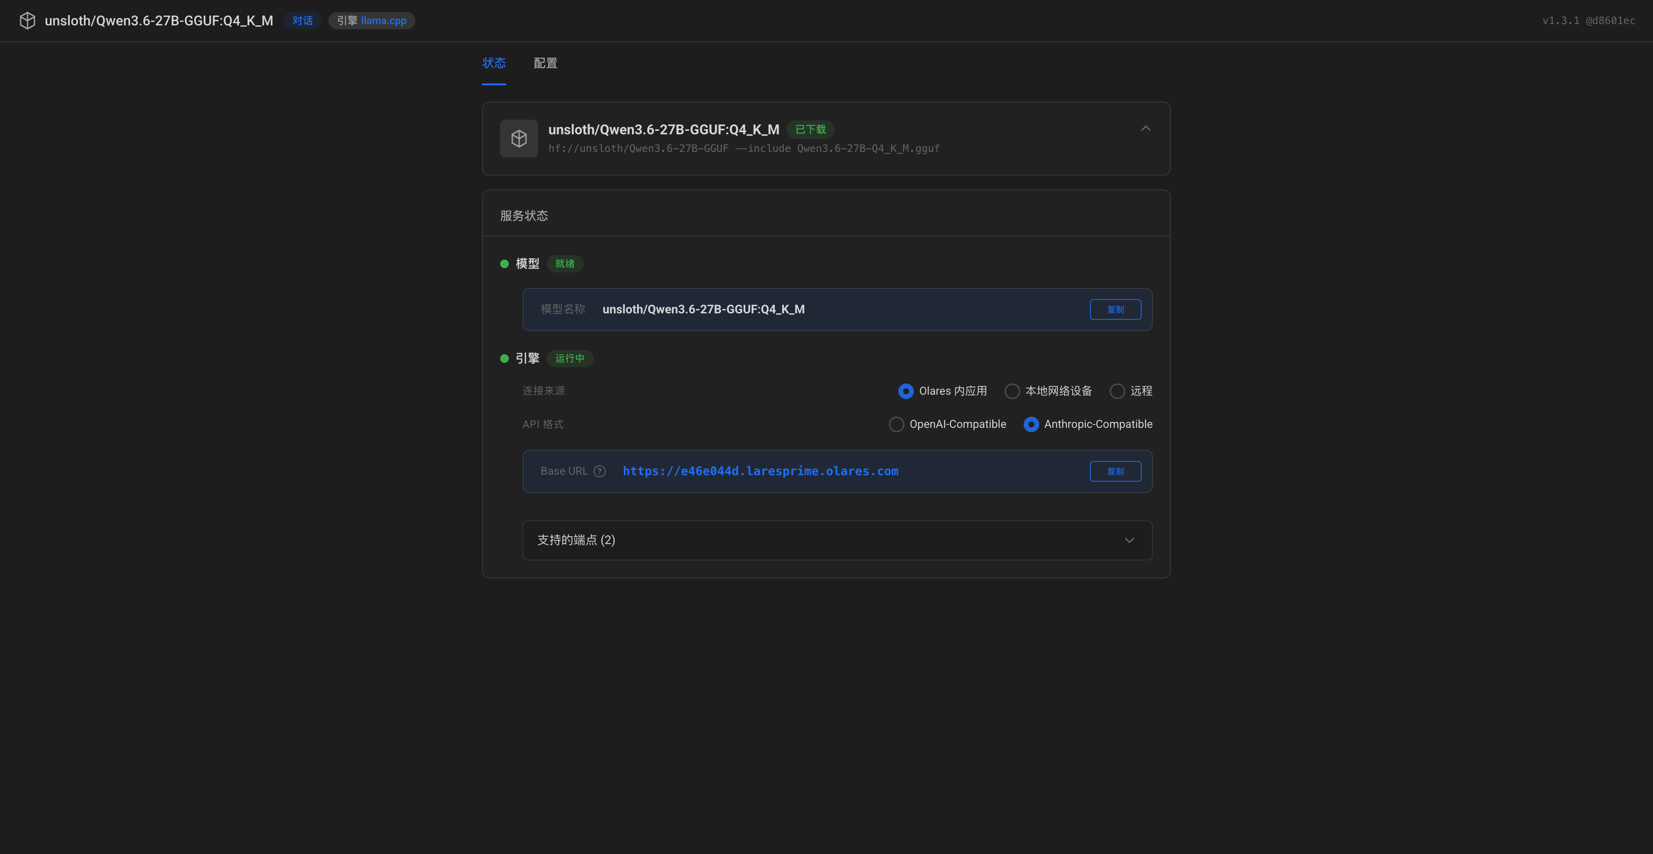Viewport: 1653px width, 854px height.
Task: Click the model card title with Q4_K_M
Action: tap(663, 130)
